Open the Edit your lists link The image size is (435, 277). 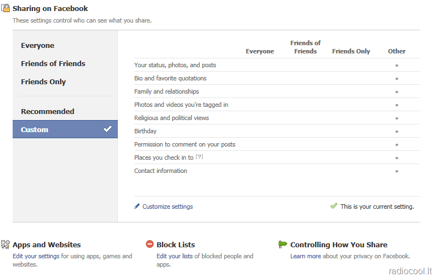(x=175, y=256)
